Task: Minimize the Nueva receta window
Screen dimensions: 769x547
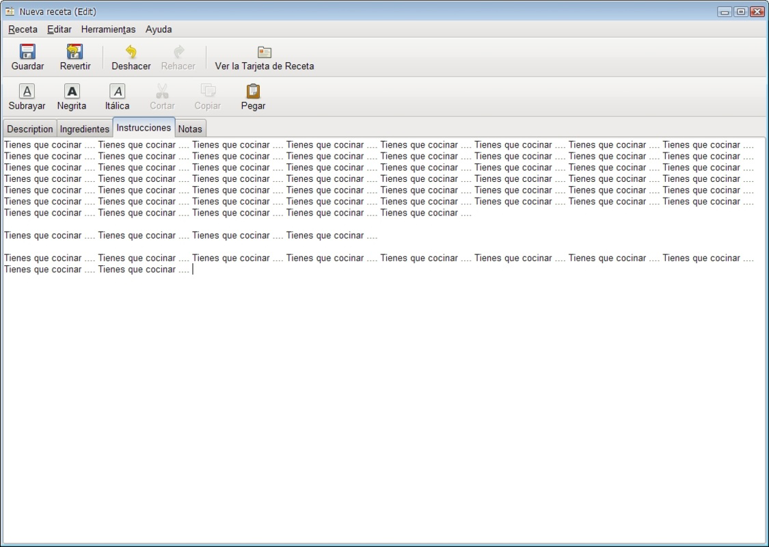Action: tap(725, 12)
